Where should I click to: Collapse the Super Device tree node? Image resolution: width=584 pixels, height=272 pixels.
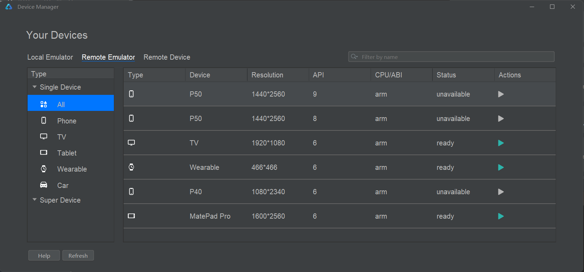(35, 200)
